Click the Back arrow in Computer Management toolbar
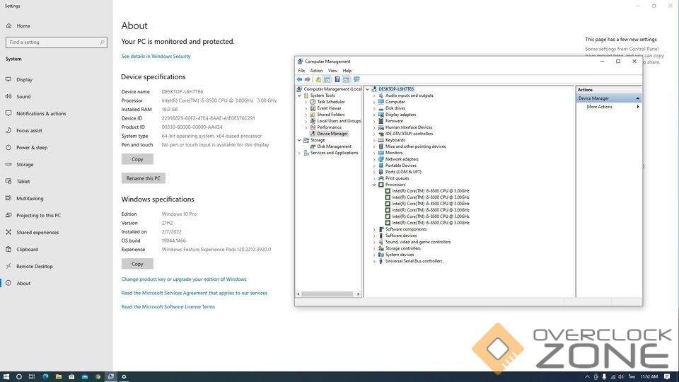The width and height of the screenshot is (679, 382). (x=299, y=80)
